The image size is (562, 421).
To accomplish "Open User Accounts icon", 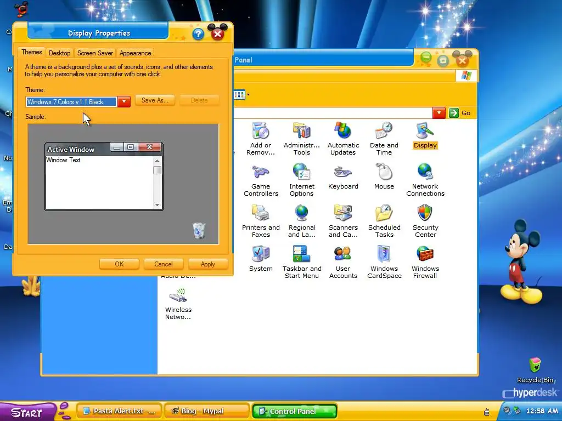I will 343,261.
